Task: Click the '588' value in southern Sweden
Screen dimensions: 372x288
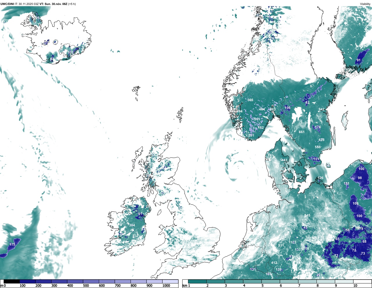Action: click(318, 147)
